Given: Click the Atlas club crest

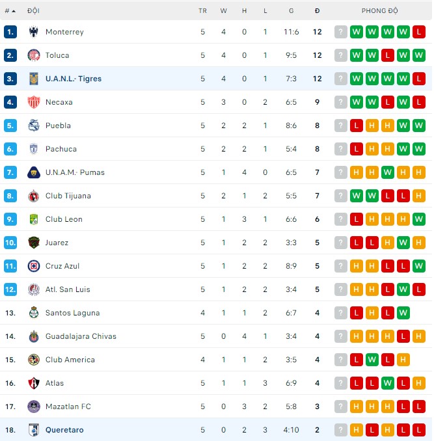Looking at the screenshot, I should 34,383.
